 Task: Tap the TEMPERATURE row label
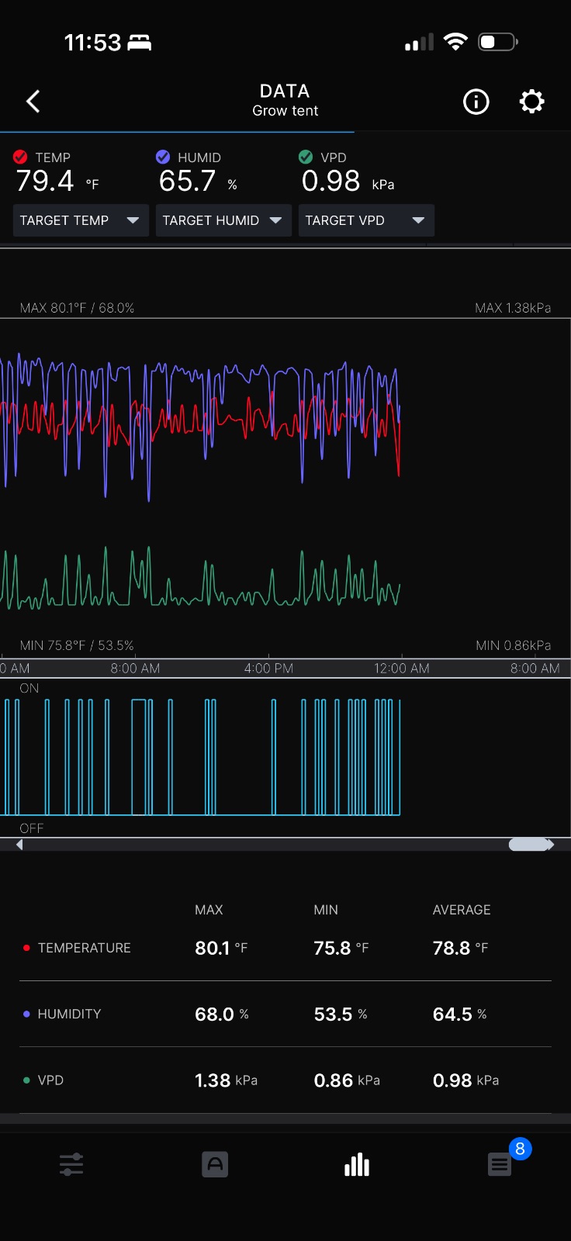click(x=84, y=948)
